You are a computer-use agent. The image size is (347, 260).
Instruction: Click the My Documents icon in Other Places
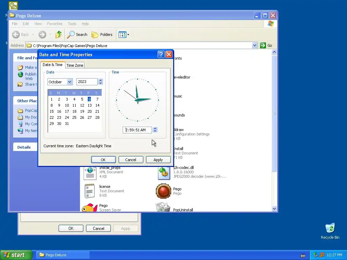pos(20,117)
